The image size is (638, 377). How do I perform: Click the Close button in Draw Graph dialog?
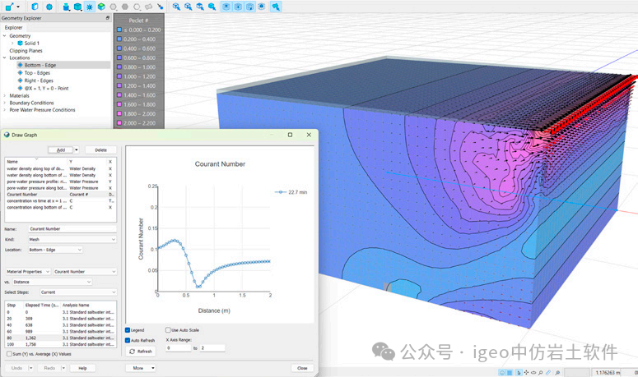(x=303, y=368)
